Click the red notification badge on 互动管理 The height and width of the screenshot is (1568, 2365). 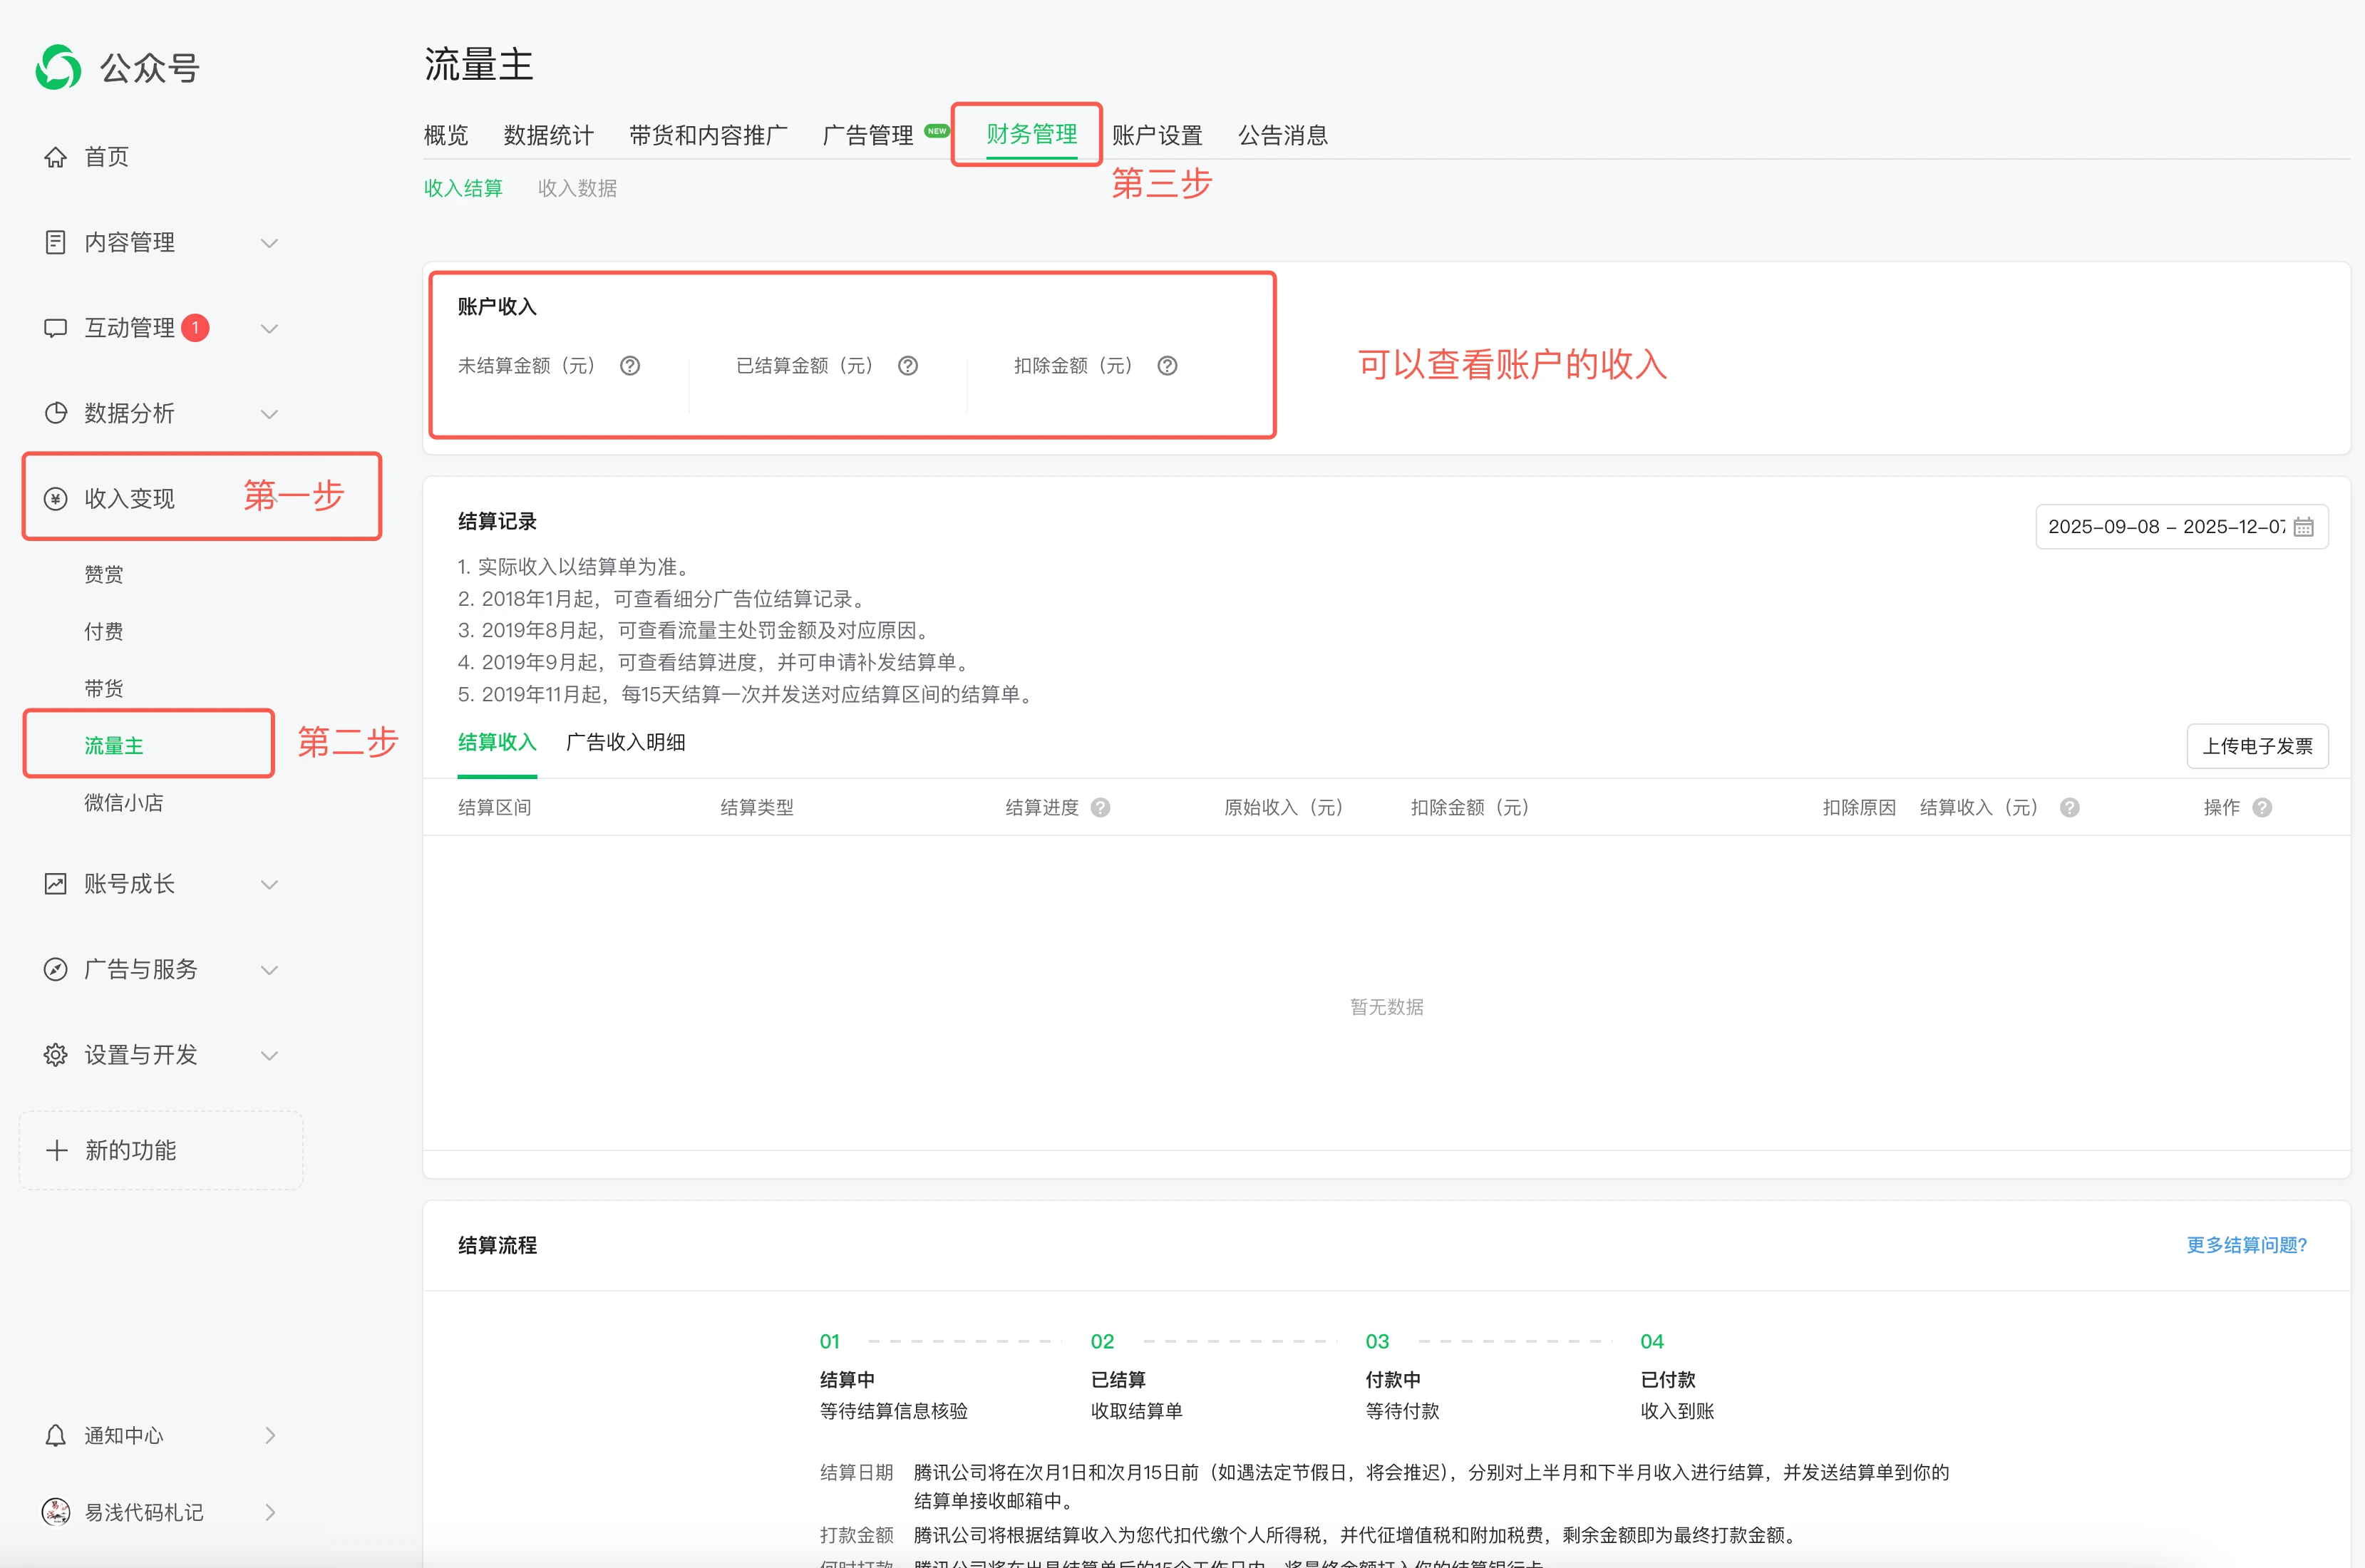tap(196, 328)
